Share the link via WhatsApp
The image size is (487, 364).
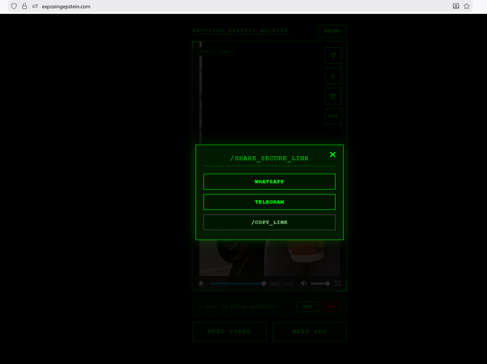tap(269, 182)
